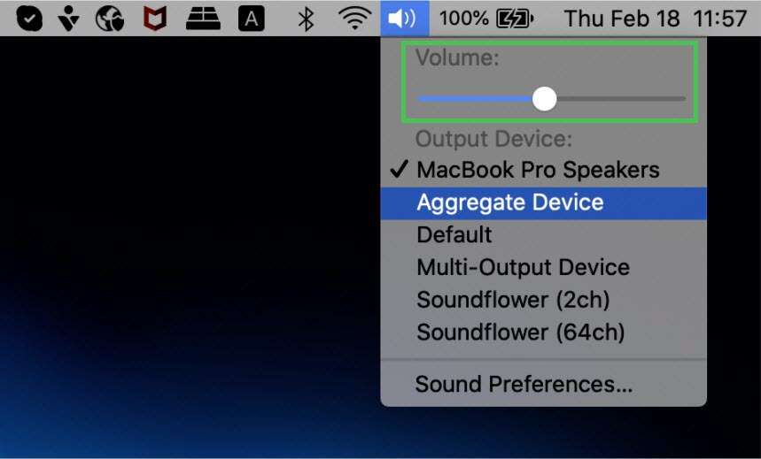The image size is (761, 459).
Task: Open the Wi-Fi menu bar icon
Action: (354, 19)
